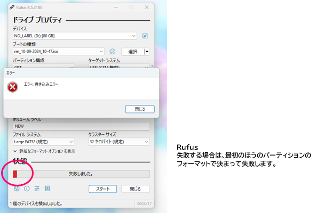316x213 pixels.
Task: Click the パーティション構成 label
Action: [29, 60]
